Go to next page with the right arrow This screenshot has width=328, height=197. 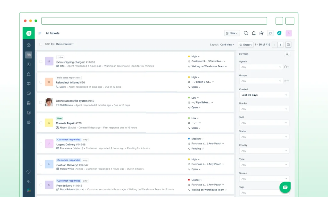[x=281, y=45]
